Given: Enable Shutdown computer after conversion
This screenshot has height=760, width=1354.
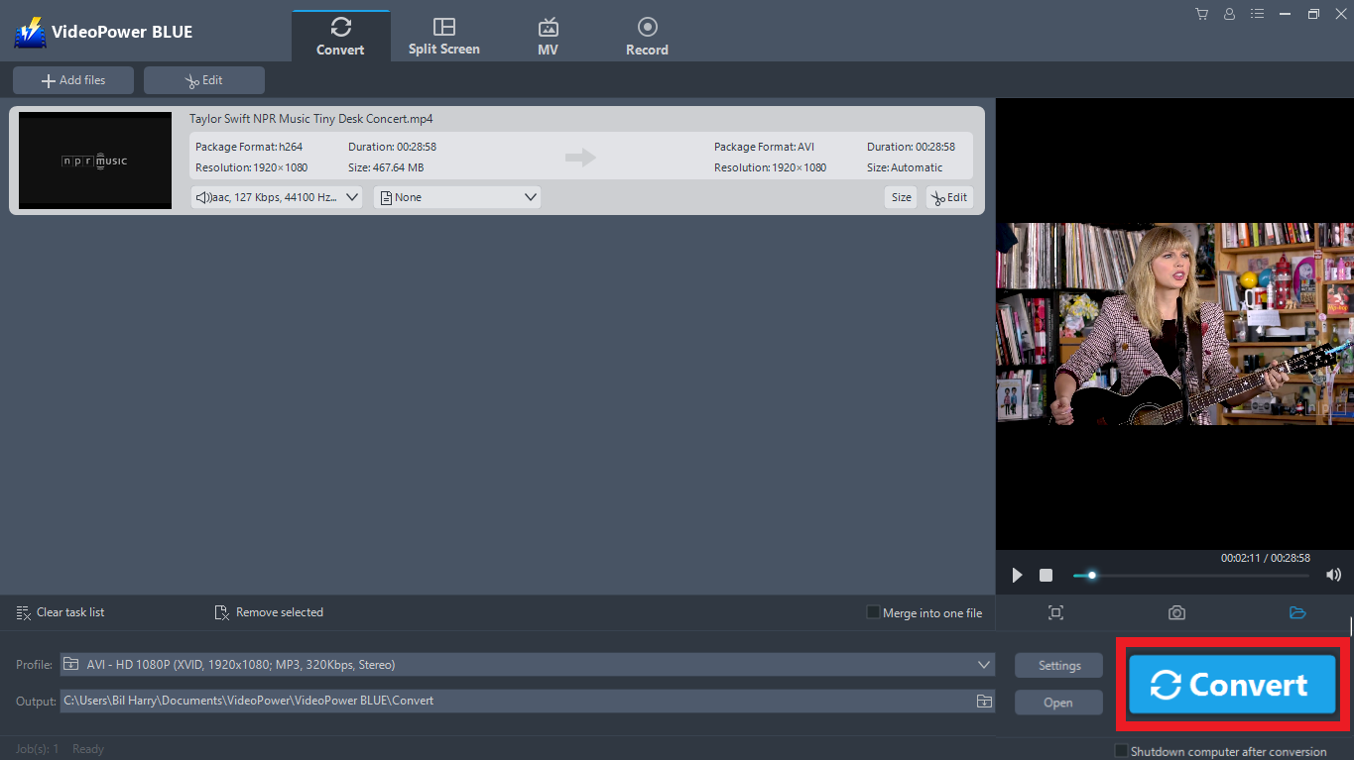Looking at the screenshot, I should (1121, 750).
